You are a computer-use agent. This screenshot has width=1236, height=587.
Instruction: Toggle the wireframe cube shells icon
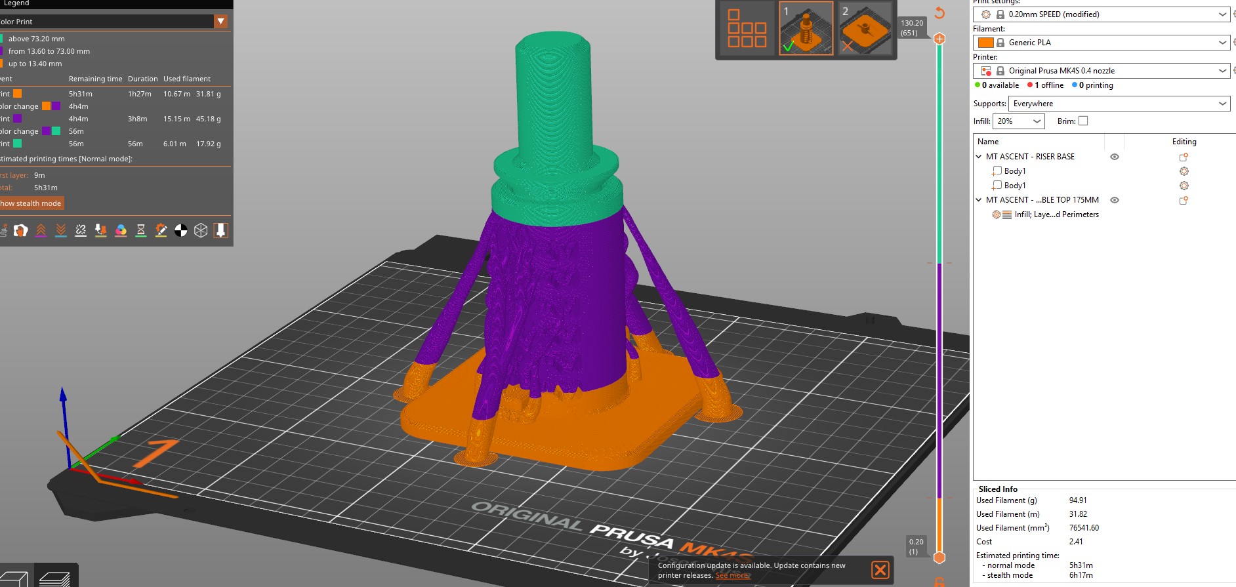[201, 230]
